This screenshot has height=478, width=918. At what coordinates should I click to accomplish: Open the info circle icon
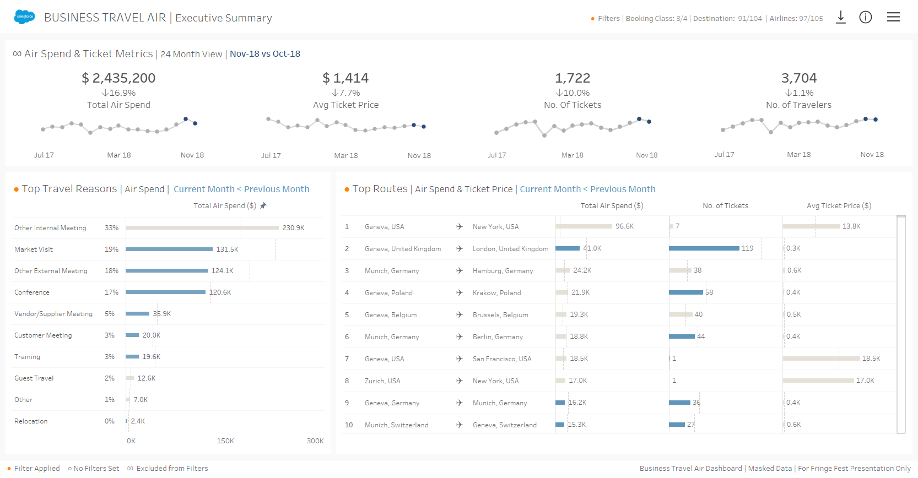[x=865, y=17]
